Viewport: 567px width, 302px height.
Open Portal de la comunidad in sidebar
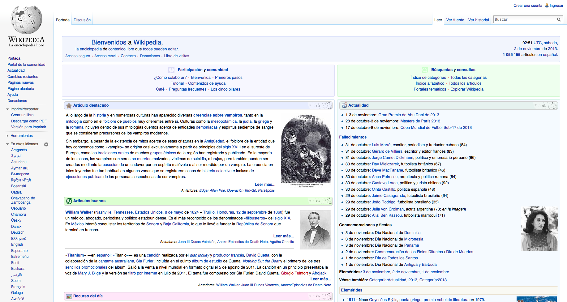tap(26, 65)
